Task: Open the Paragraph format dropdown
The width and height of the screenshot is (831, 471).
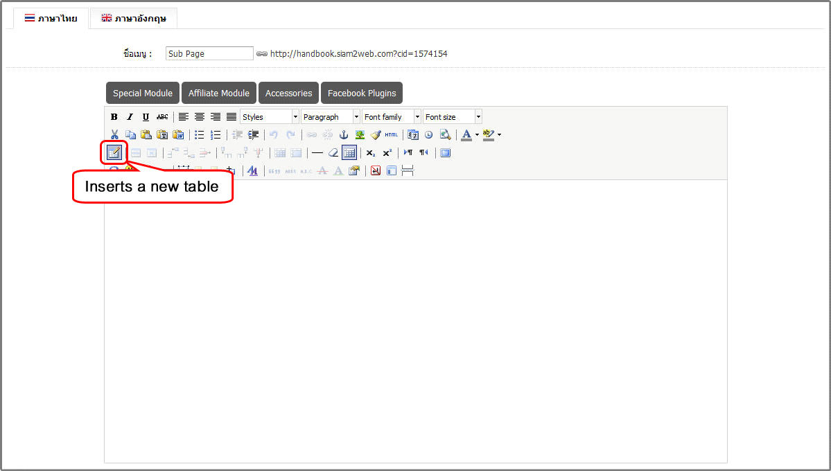Action: click(x=331, y=117)
